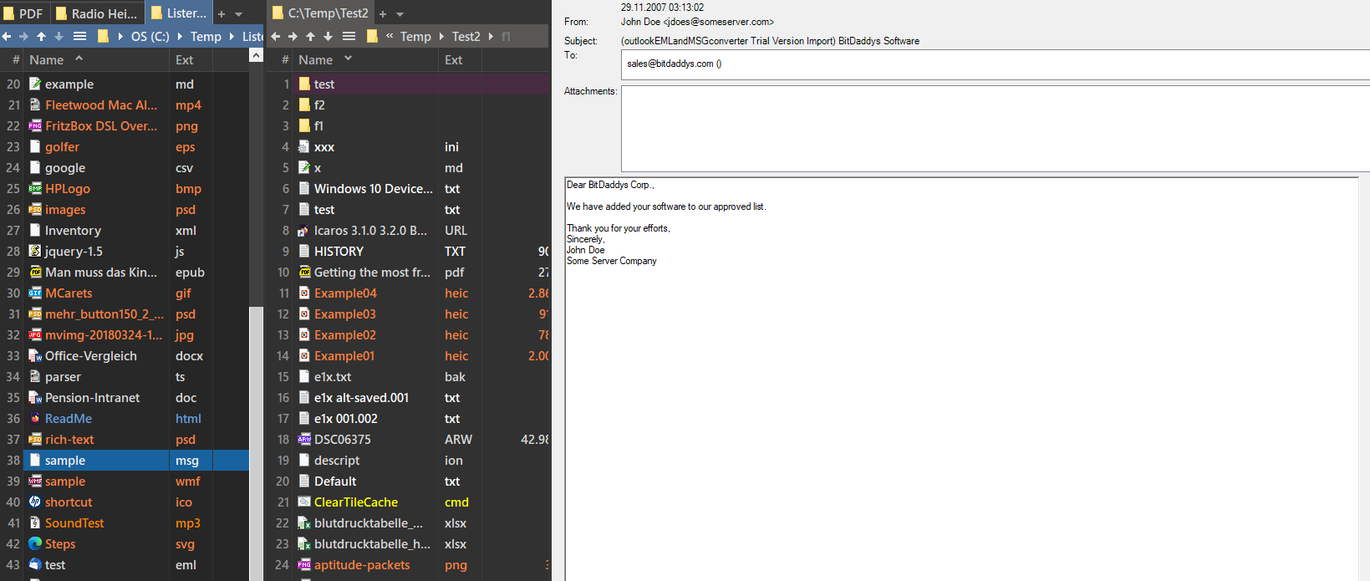
Task: Open the Test2 pane hamburger menu
Action: click(349, 37)
